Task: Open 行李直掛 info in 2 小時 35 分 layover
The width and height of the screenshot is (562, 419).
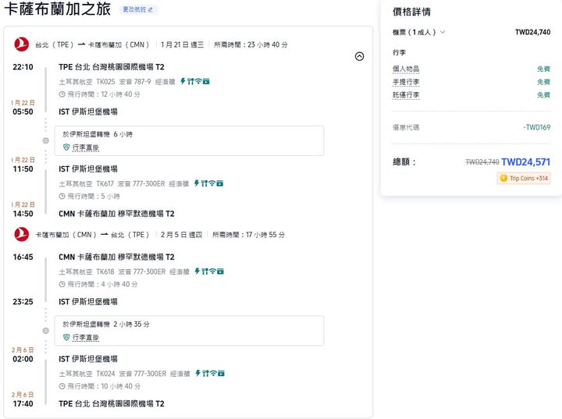Action: pyautogui.click(x=85, y=337)
